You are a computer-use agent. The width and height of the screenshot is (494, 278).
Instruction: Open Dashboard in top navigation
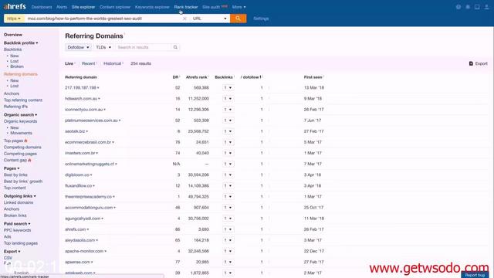coord(42,7)
